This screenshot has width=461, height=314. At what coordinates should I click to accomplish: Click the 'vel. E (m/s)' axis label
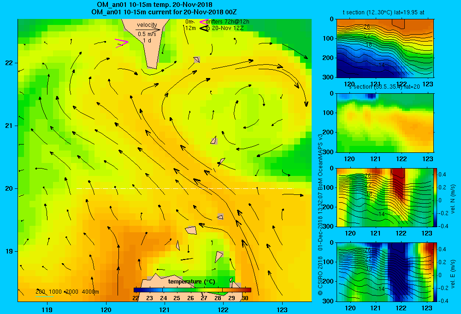[453, 274]
